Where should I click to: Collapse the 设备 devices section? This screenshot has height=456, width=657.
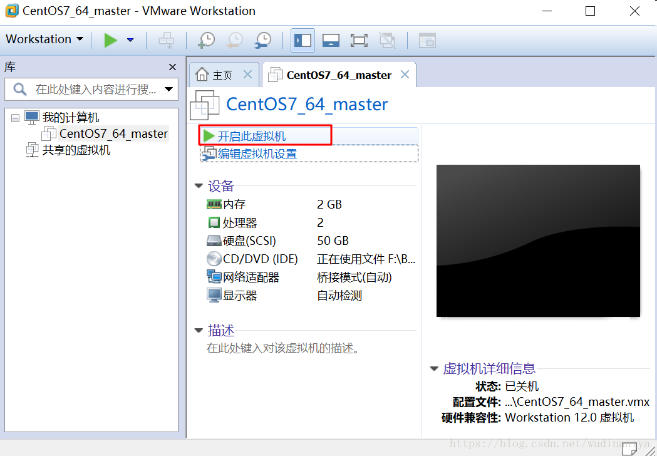point(199,185)
